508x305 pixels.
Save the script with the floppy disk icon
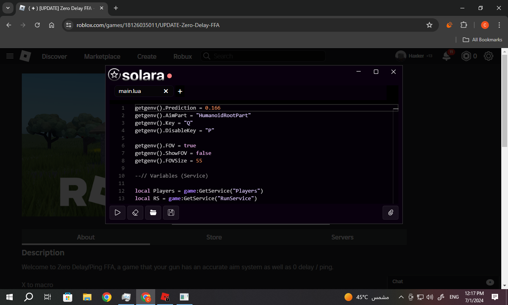click(171, 212)
